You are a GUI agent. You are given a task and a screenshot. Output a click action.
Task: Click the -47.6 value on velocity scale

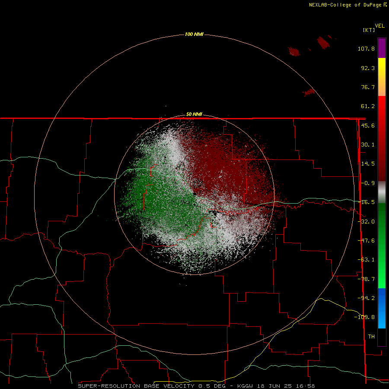click(x=366, y=241)
